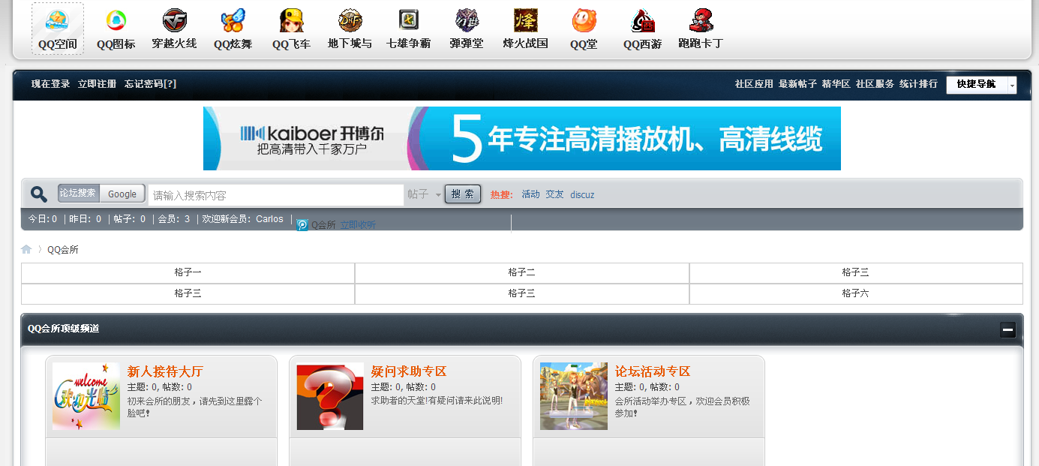
Task: Select 论坛搜索 search mode
Action: tap(78, 194)
